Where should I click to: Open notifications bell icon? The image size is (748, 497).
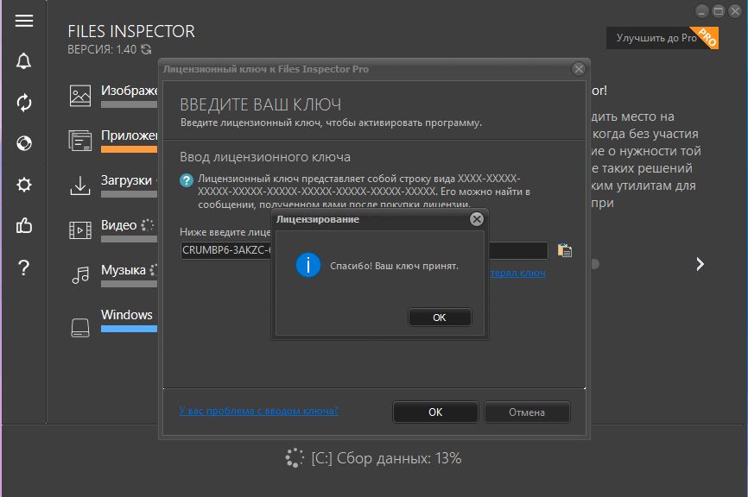coord(24,61)
